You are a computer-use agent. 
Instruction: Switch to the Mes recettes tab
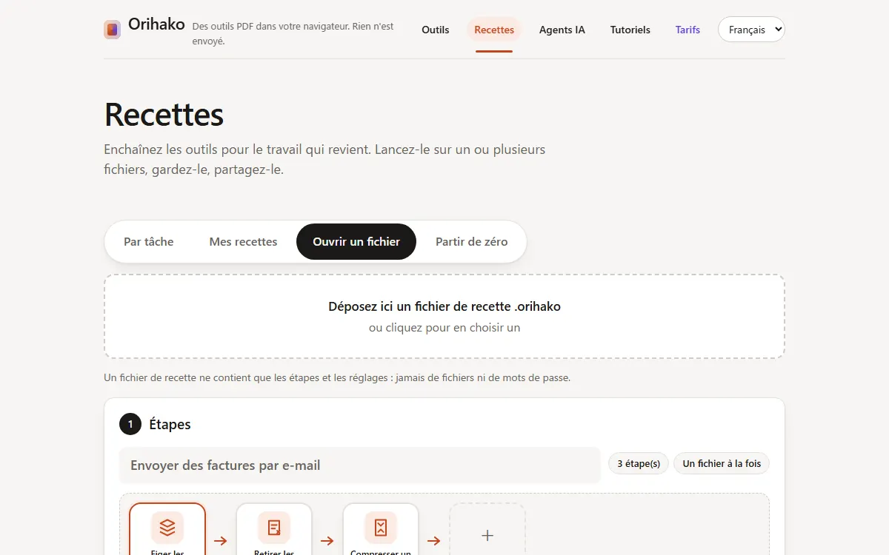243,241
